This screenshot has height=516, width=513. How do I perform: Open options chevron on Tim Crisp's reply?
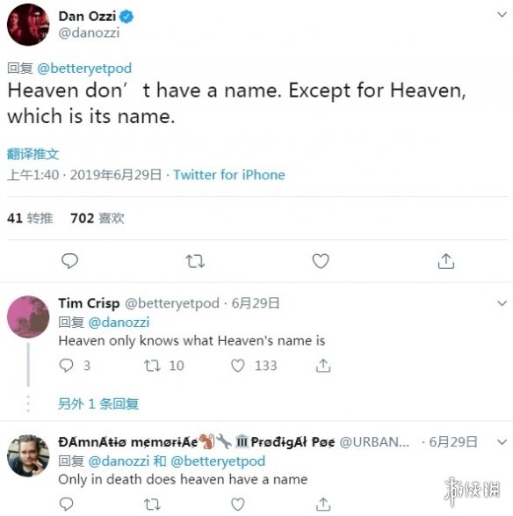pos(502,303)
